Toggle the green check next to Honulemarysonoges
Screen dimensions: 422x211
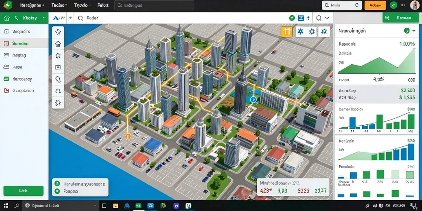tap(57, 183)
